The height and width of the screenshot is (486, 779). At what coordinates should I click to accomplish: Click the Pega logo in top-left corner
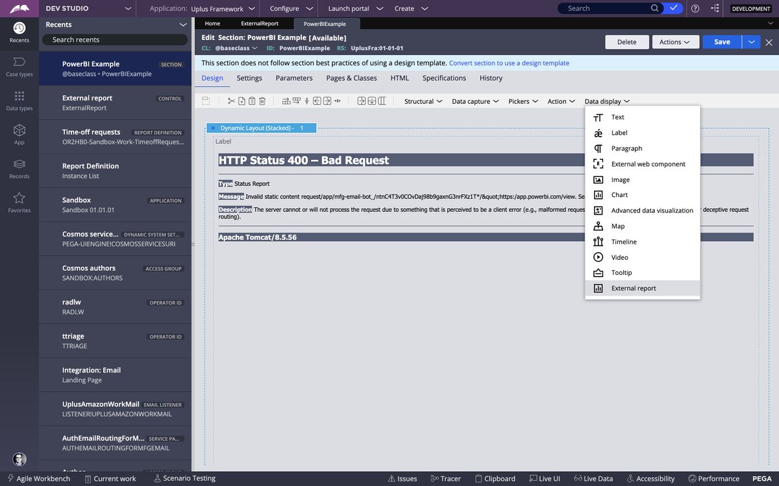(19, 8)
